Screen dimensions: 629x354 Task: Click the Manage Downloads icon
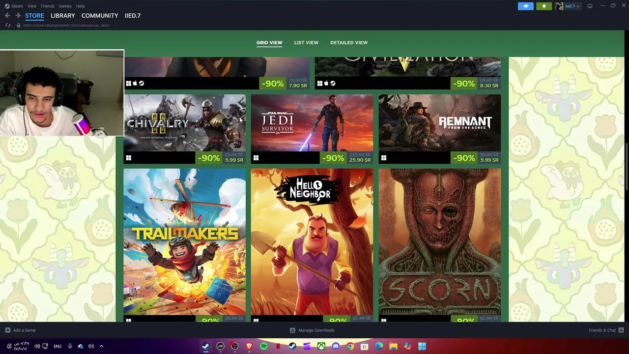pos(292,330)
